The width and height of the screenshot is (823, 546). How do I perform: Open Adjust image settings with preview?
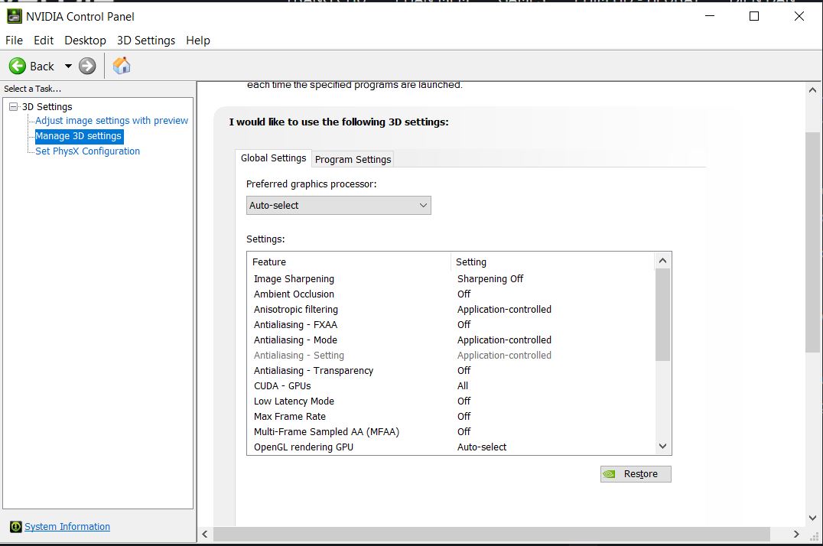pyautogui.click(x=111, y=121)
